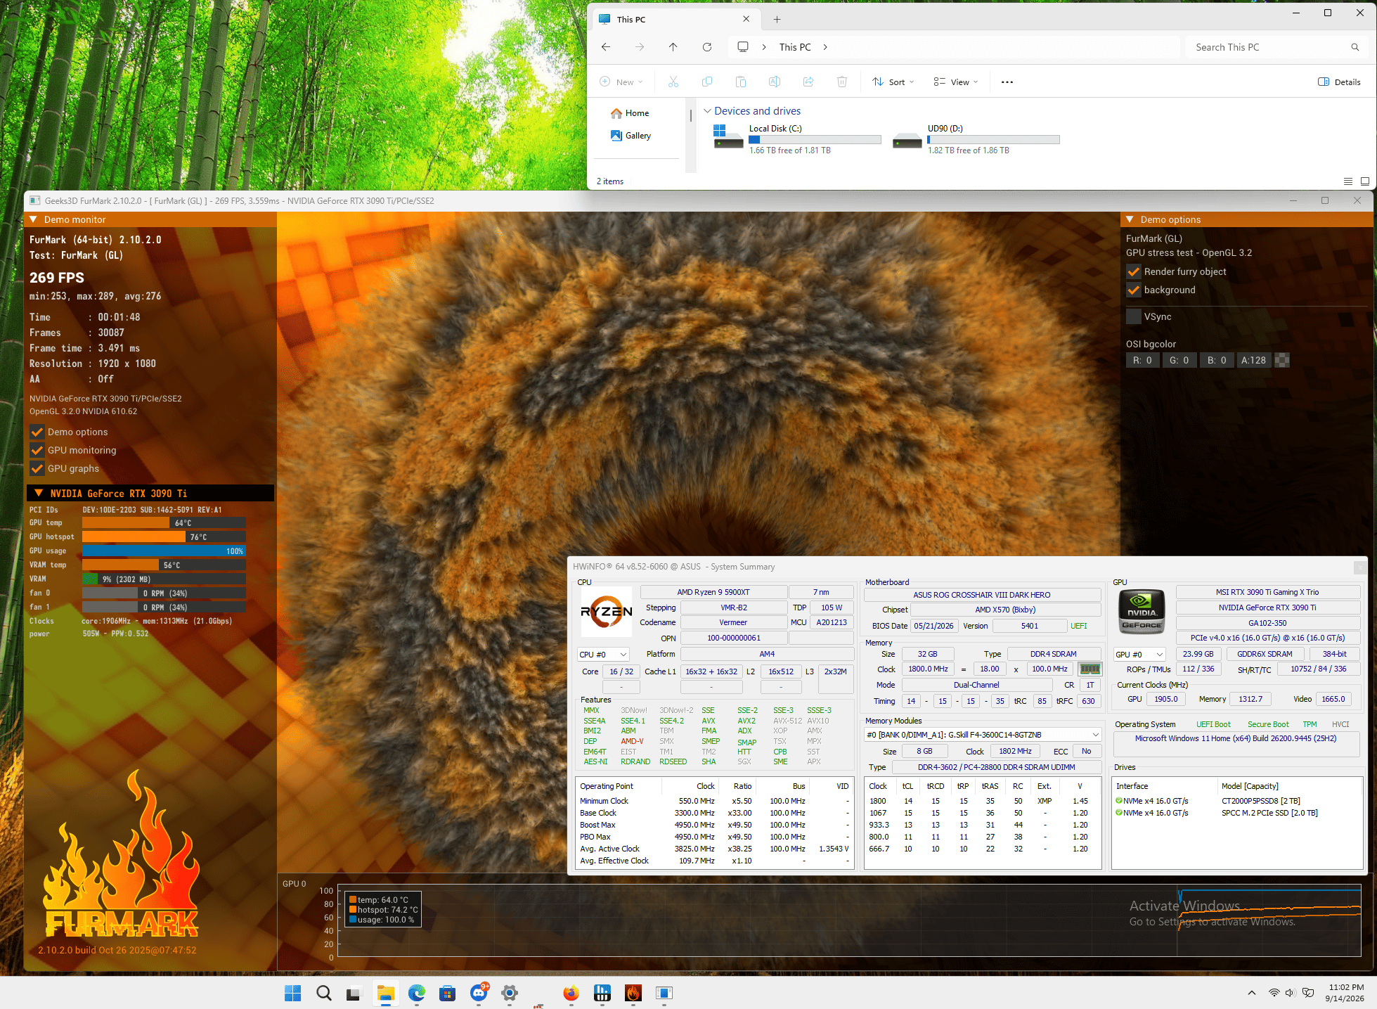Open HWiNFO from the taskbar

pyautogui.click(x=602, y=993)
